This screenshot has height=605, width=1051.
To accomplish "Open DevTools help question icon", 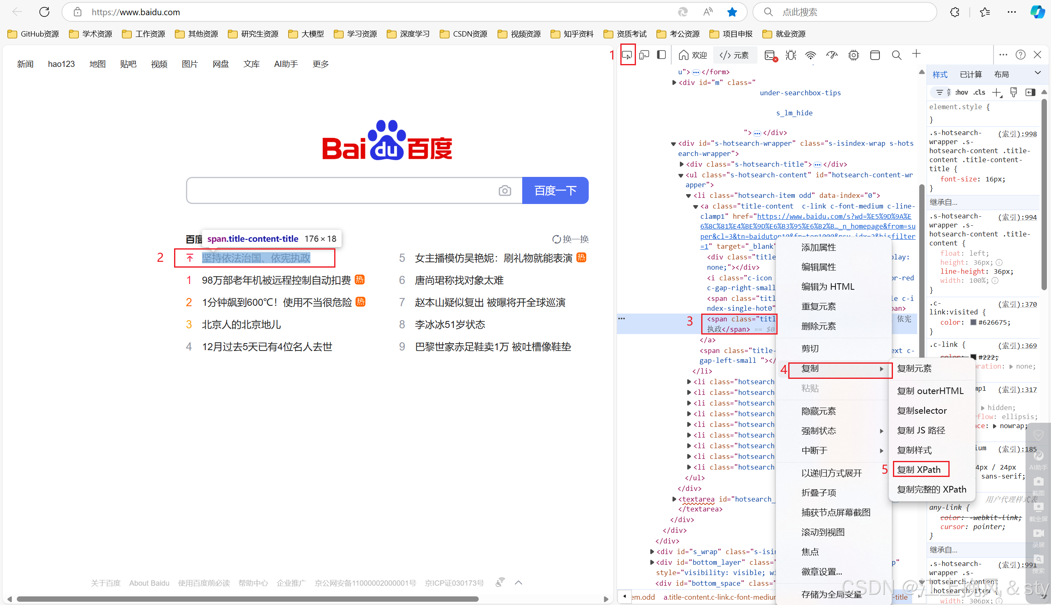I will [1021, 55].
